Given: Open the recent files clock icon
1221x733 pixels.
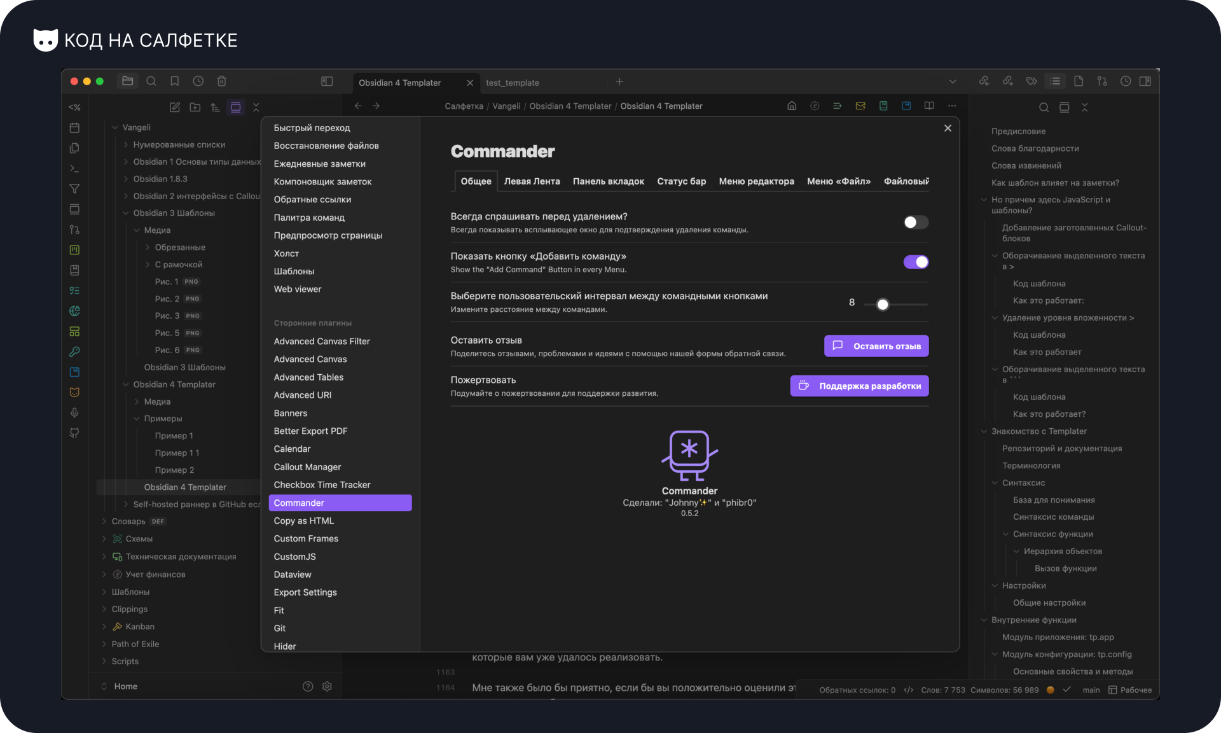Looking at the screenshot, I should [x=198, y=81].
